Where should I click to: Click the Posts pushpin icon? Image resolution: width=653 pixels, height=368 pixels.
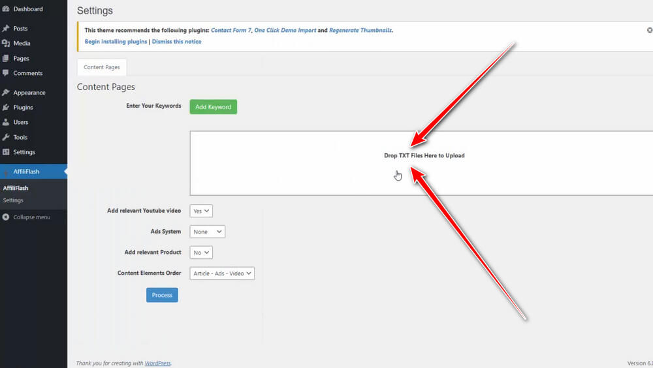tap(6, 28)
